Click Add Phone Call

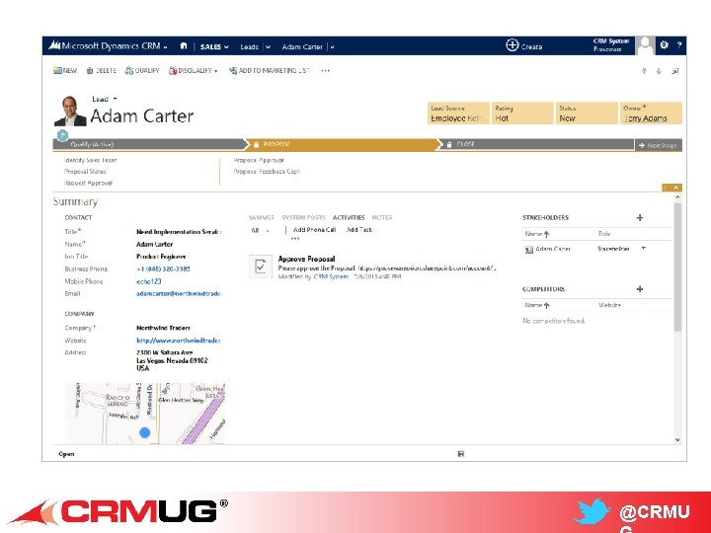(314, 230)
